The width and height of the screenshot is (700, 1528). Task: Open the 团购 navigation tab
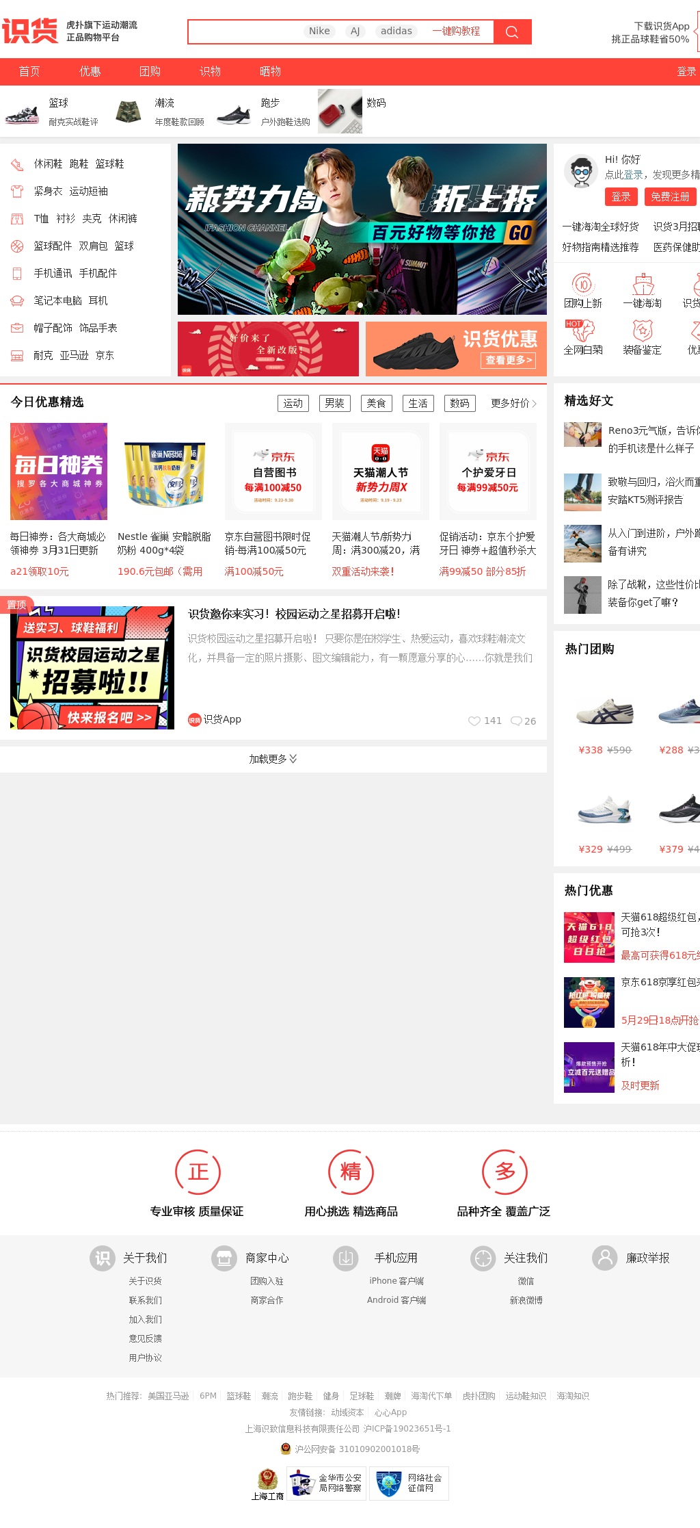(x=150, y=71)
